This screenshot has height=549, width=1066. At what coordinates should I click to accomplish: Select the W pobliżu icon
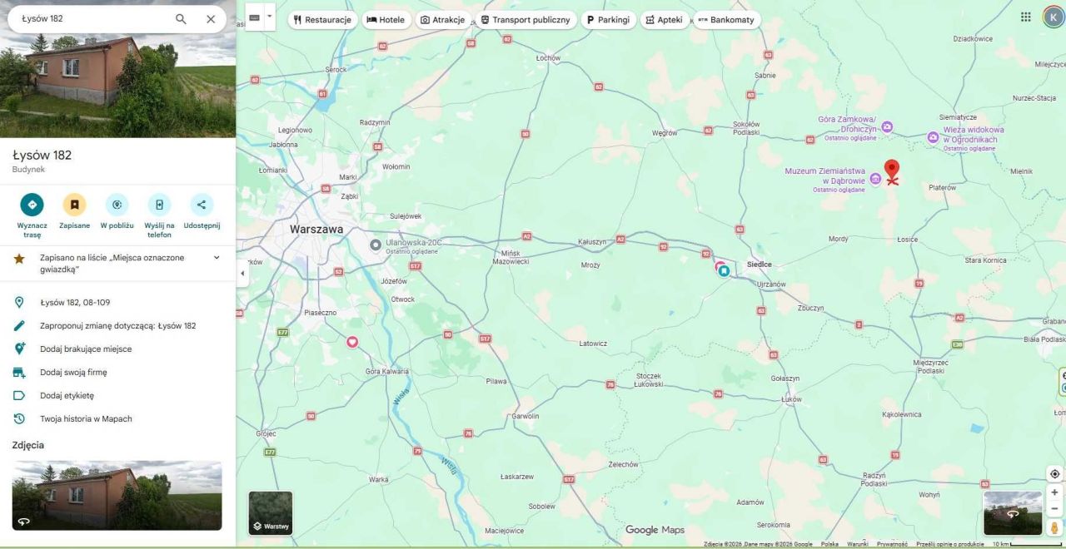point(117,204)
